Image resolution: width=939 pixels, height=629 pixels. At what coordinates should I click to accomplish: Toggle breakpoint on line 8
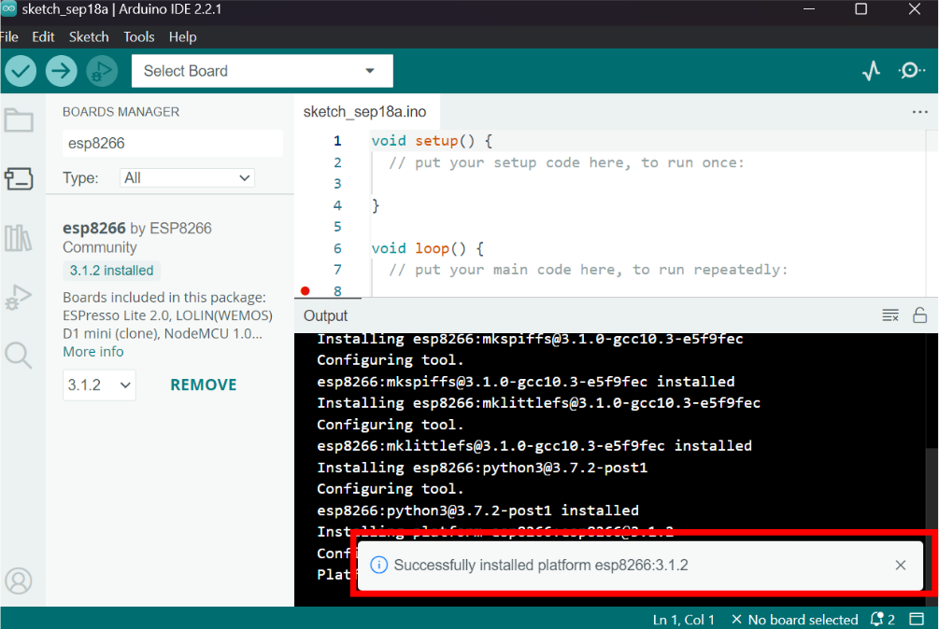point(306,291)
